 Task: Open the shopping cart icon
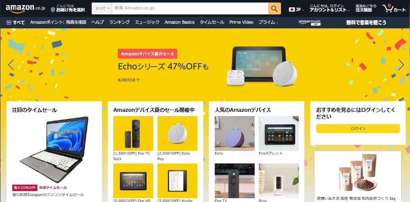click(x=394, y=8)
